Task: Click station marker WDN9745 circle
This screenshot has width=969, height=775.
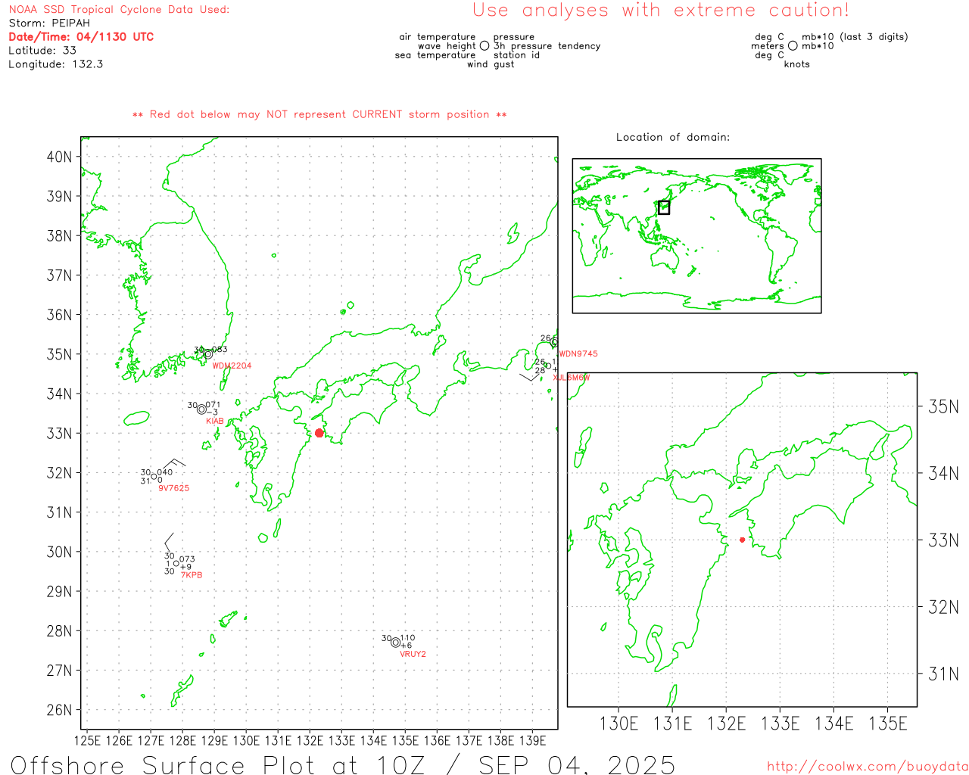Action: [555, 342]
